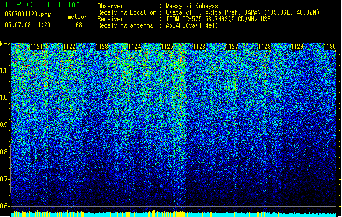Click the 1128 time marker
Screen dimensions: 342x217
(x=265, y=47)
